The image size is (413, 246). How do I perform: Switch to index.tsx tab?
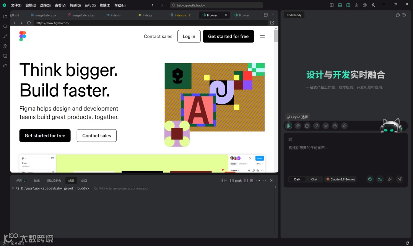coord(180,15)
